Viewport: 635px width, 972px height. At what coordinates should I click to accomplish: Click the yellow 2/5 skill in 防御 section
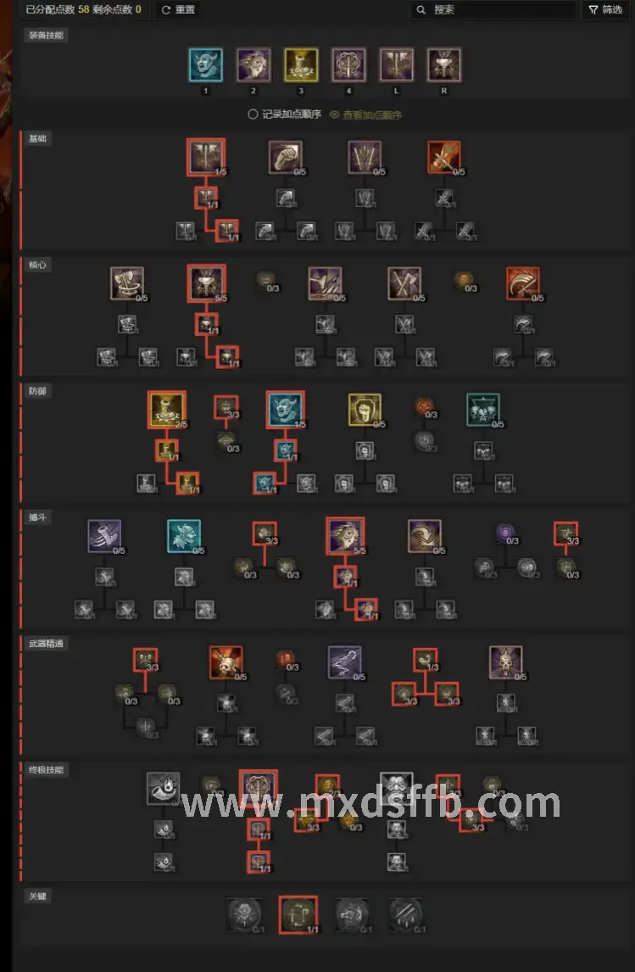pos(167,410)
